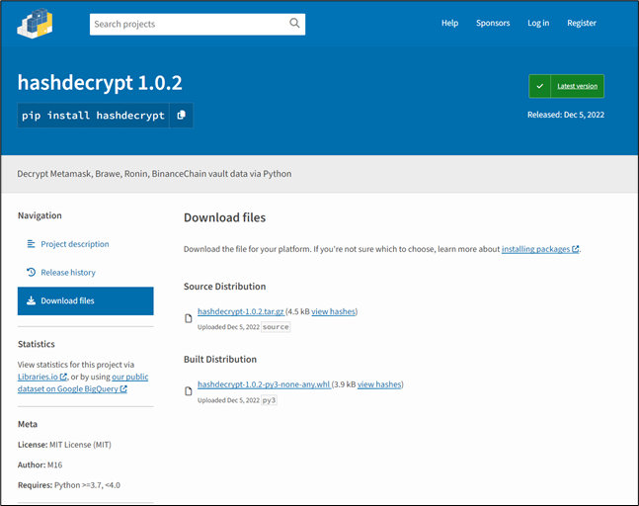Click the Latest version button
The height and width of the screenshot is (506, 639).
[x=567, y=86]
